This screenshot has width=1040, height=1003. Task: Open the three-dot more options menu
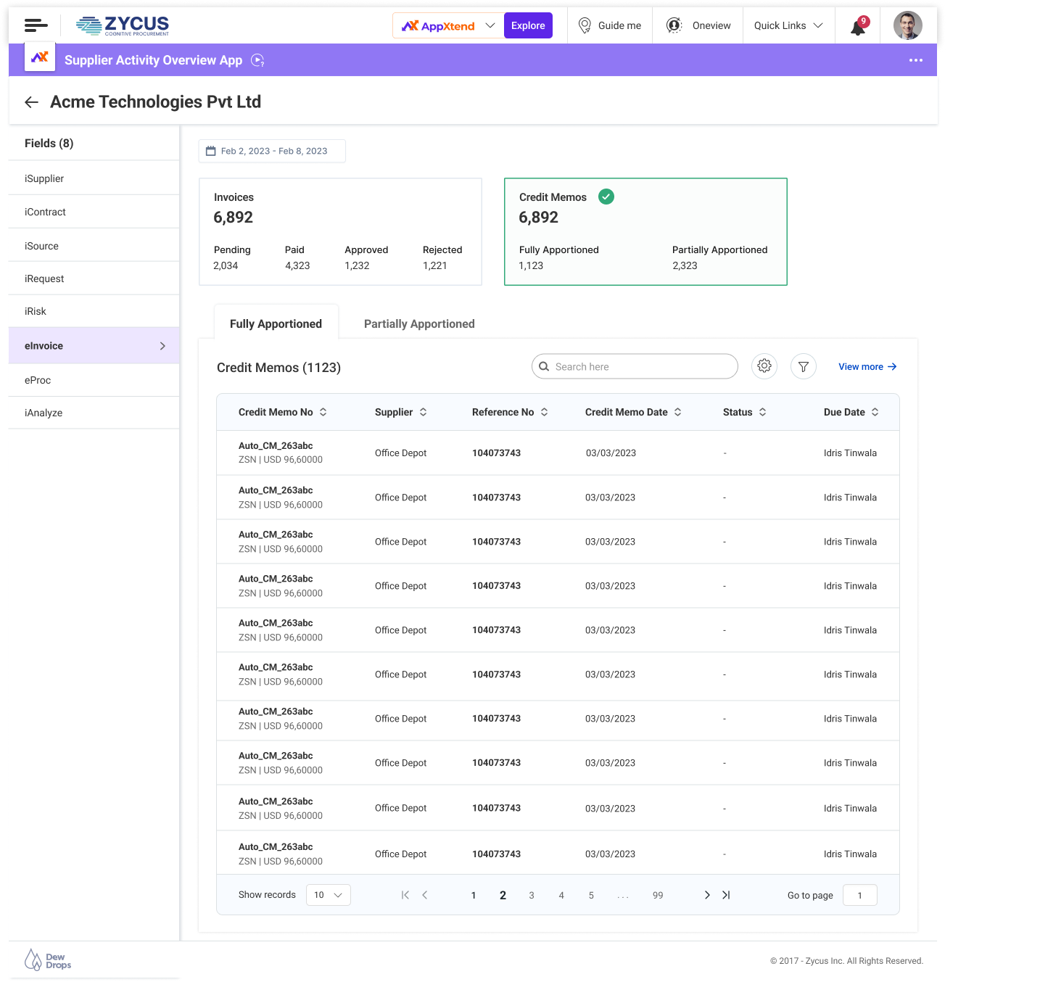click(916, 60)
